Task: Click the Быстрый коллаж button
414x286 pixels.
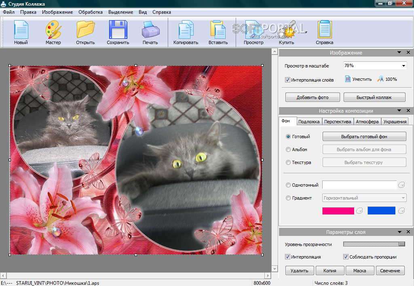Action: click(x=374, y=97)
